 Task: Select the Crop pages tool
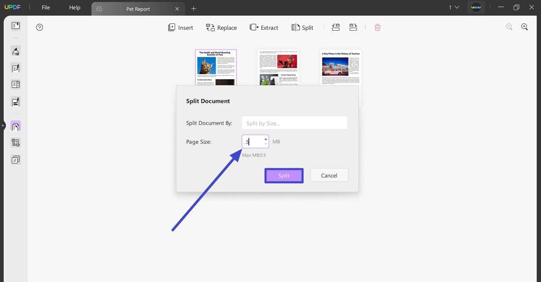[x=15, y=142]
